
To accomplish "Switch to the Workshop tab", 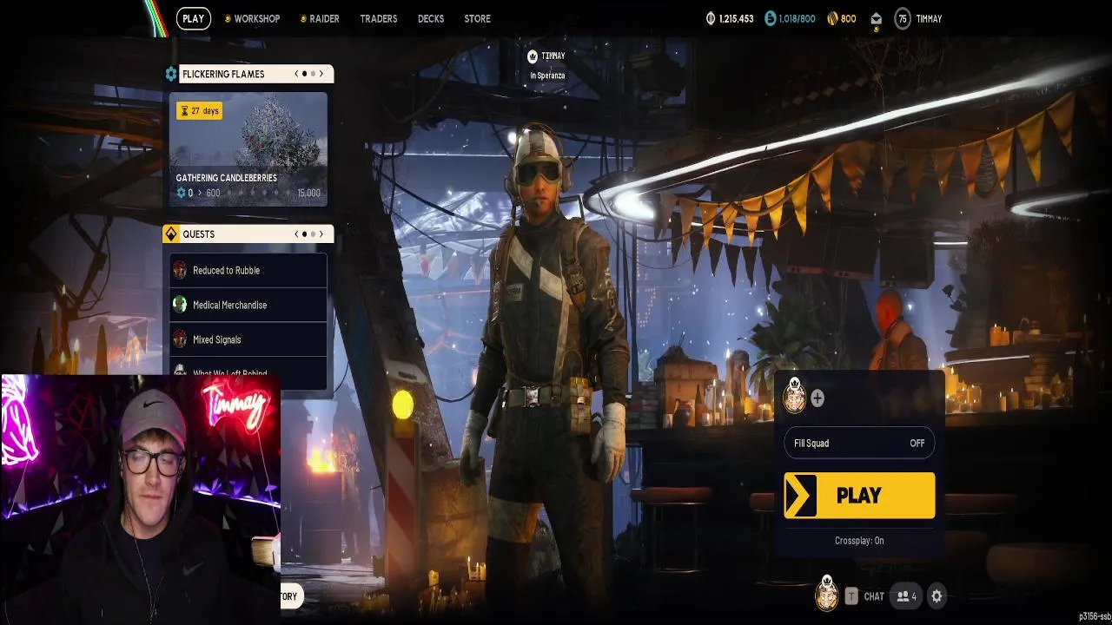I will [252, 18].
